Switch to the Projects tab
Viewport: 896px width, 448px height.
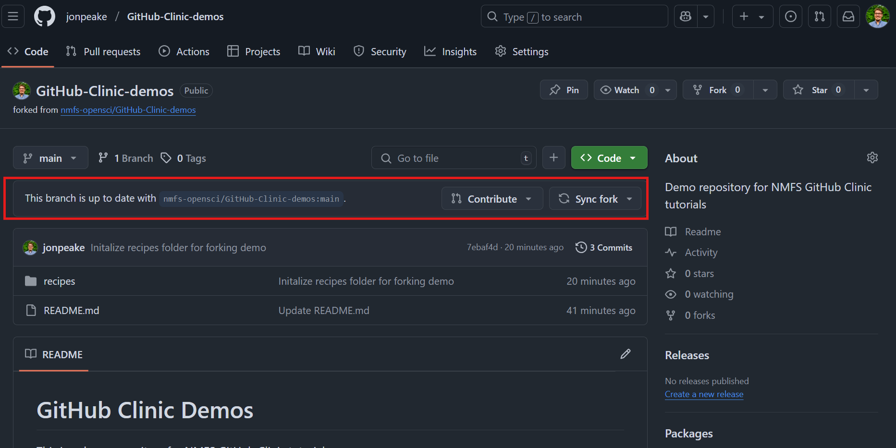[x=254, y=51]
